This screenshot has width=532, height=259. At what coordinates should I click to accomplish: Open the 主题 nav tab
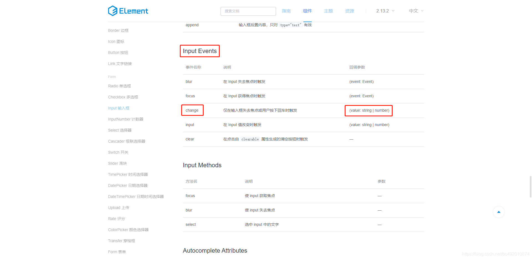click(328, 11)
